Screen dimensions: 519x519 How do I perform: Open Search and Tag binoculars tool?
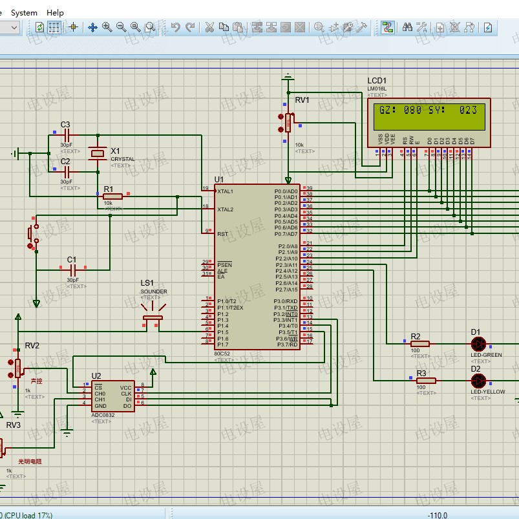pyautogui.click(x=407, y=27)
